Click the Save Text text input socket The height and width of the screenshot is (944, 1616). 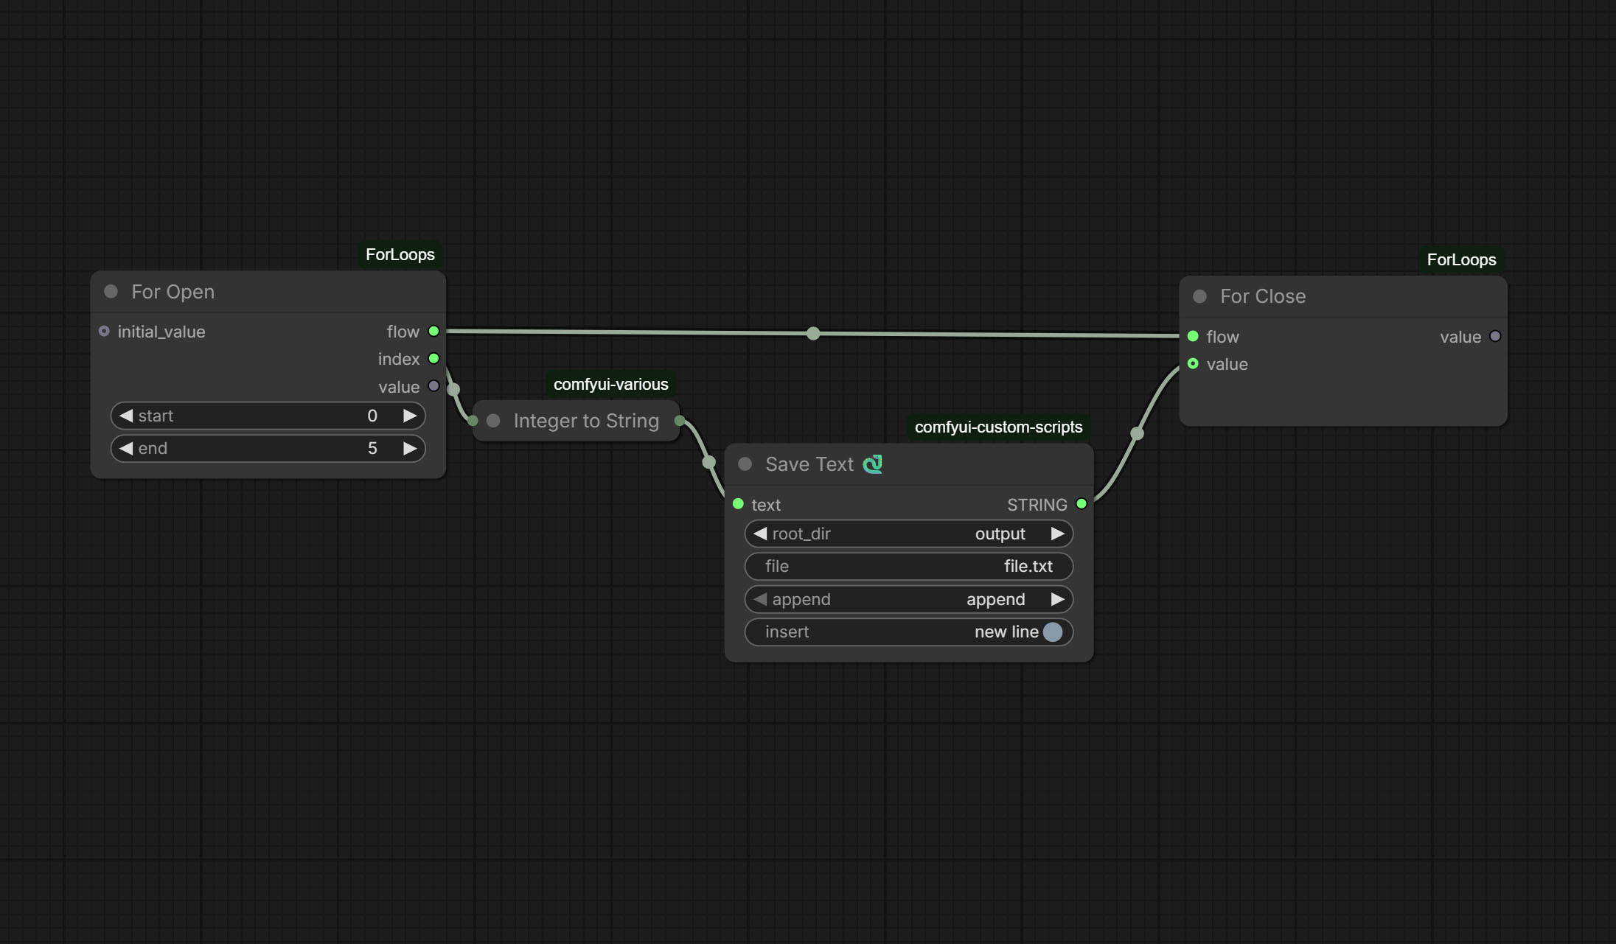coord(738,504)
